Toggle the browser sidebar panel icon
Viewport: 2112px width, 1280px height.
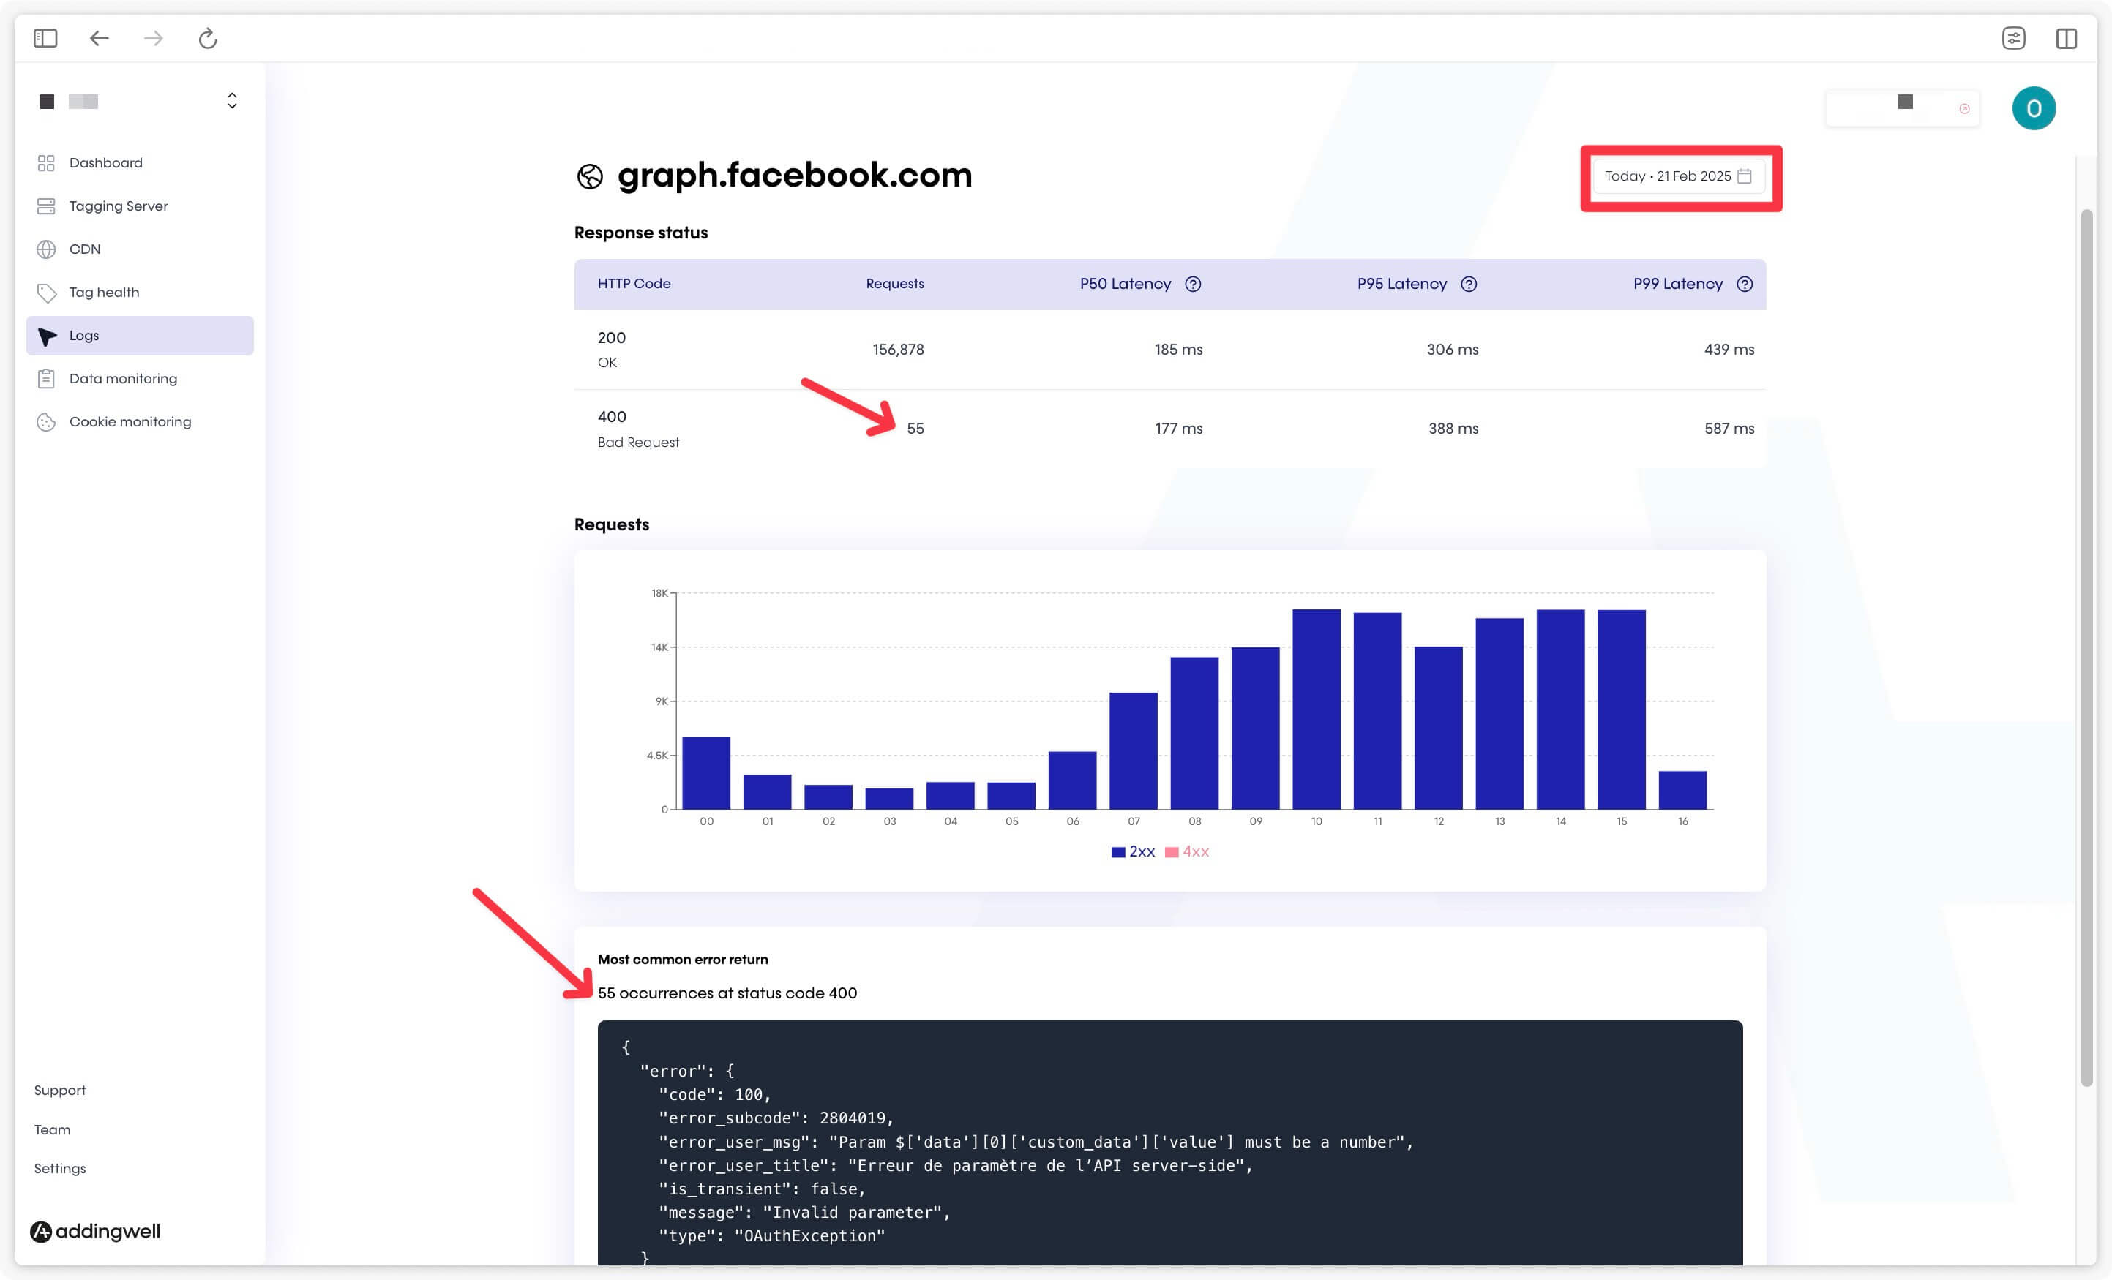pyautogui.click(x=45, y=39)
